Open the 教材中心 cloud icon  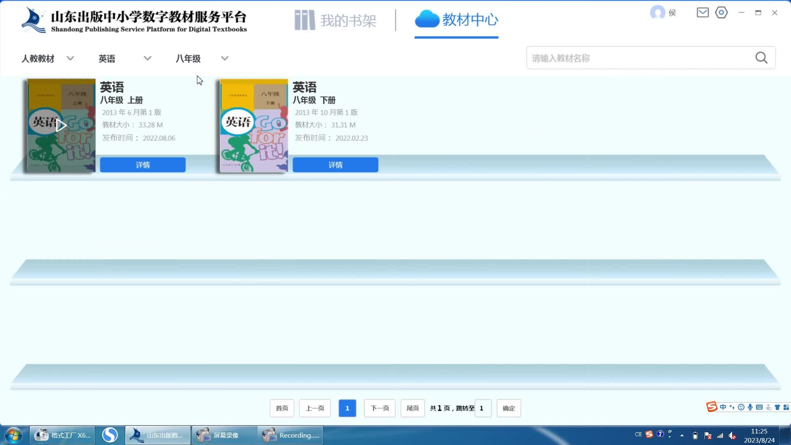428,18
